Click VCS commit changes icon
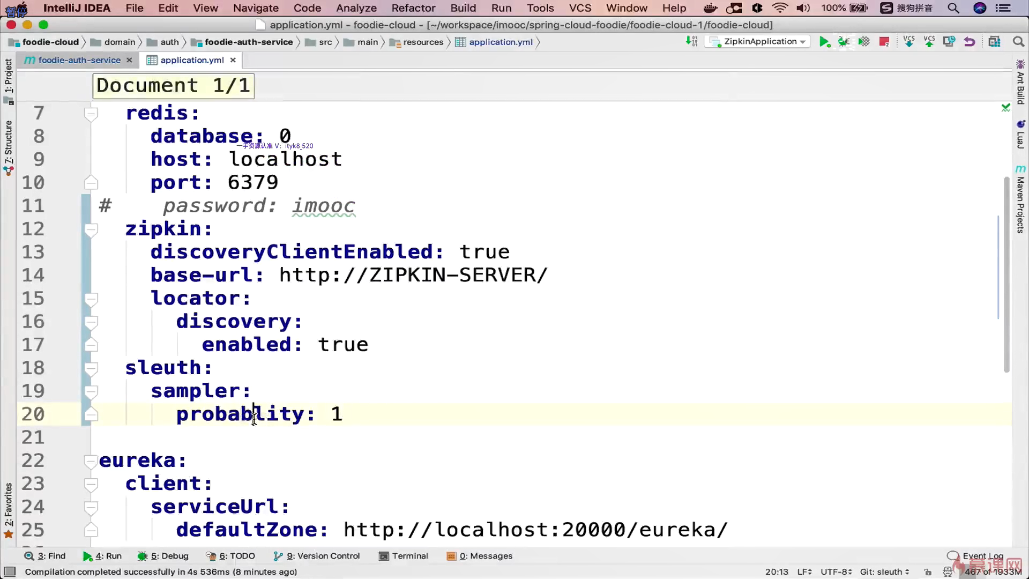 [929, 42]
